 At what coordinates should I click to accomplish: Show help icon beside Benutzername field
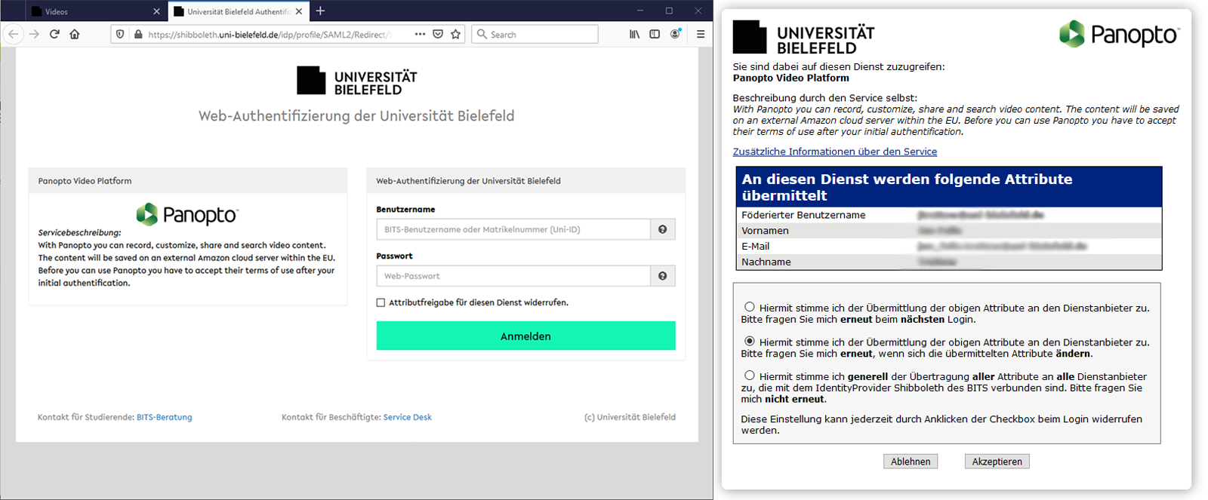click(663, 229)
